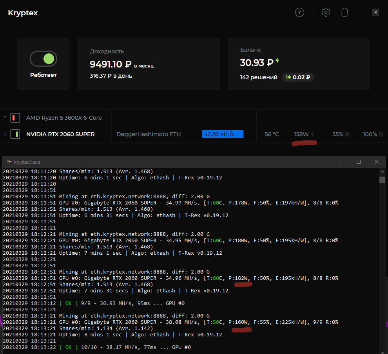Click the console line Uptime: 8 mins 1 sec
This screenshot has height=354, width=388.
(x=112, y=335)
